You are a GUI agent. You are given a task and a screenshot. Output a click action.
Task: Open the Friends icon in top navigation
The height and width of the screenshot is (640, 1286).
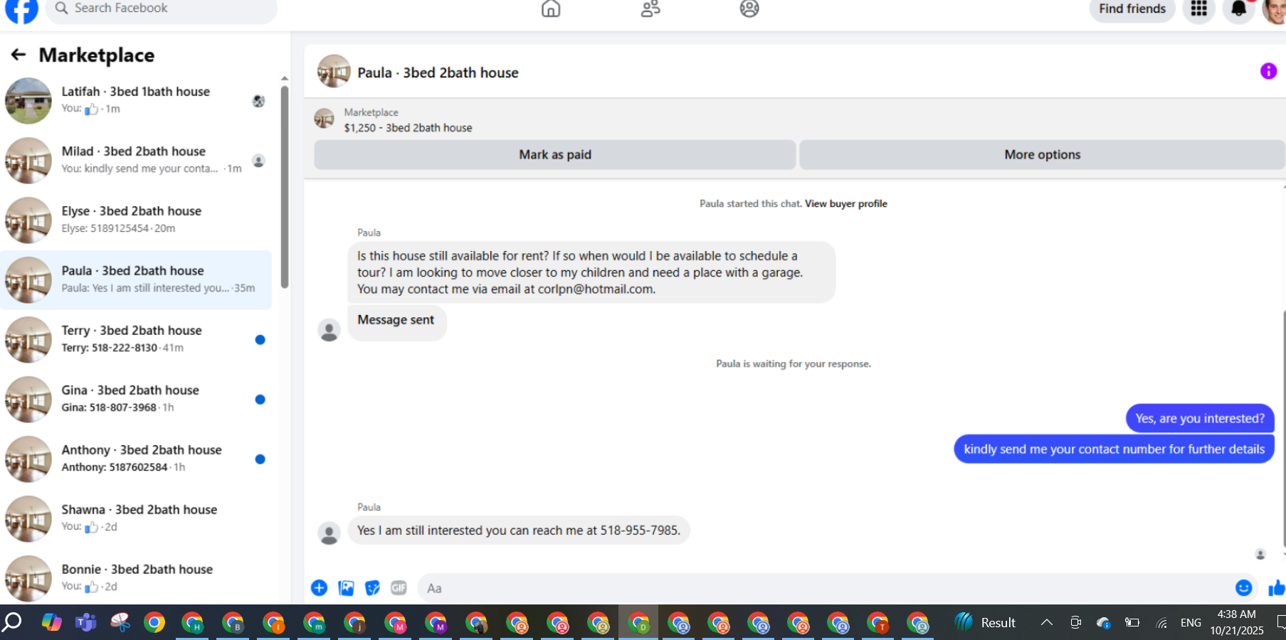650,9
